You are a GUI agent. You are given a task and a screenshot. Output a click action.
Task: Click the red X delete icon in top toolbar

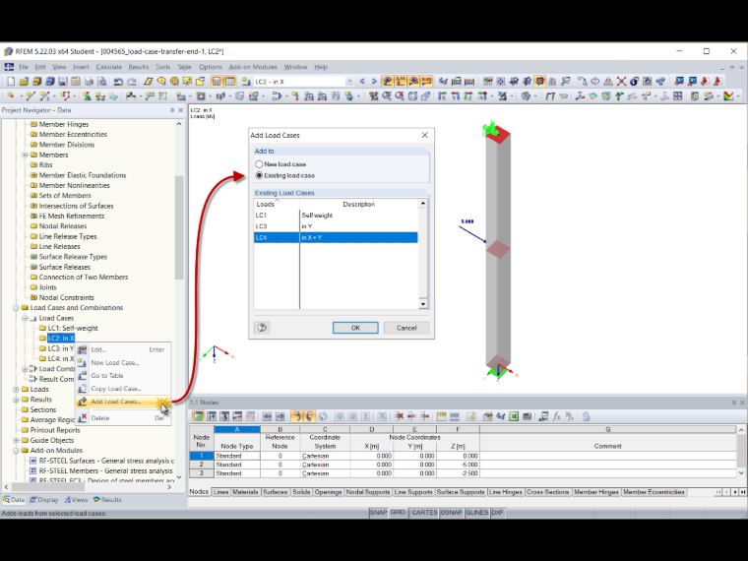[621, 82]
